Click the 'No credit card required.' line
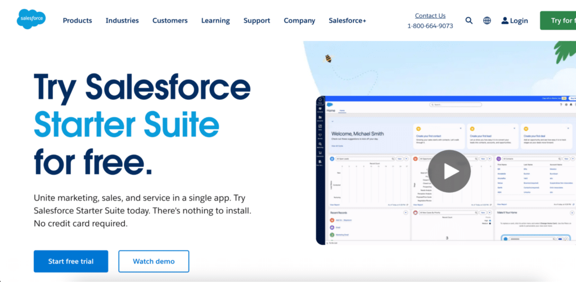Screen dimensions: 576x282 tap(81, 224)
